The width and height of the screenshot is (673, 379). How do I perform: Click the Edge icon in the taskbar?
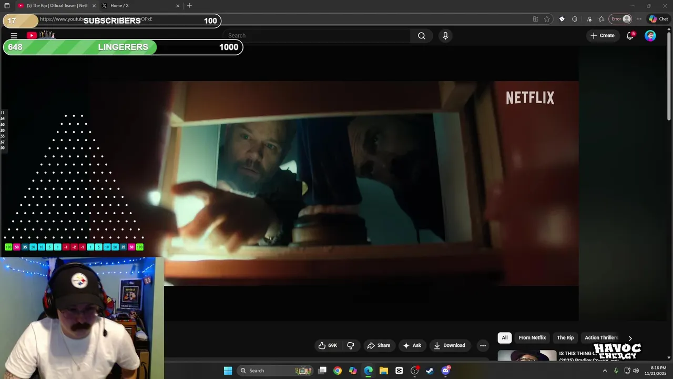click(x=368, y=371)
